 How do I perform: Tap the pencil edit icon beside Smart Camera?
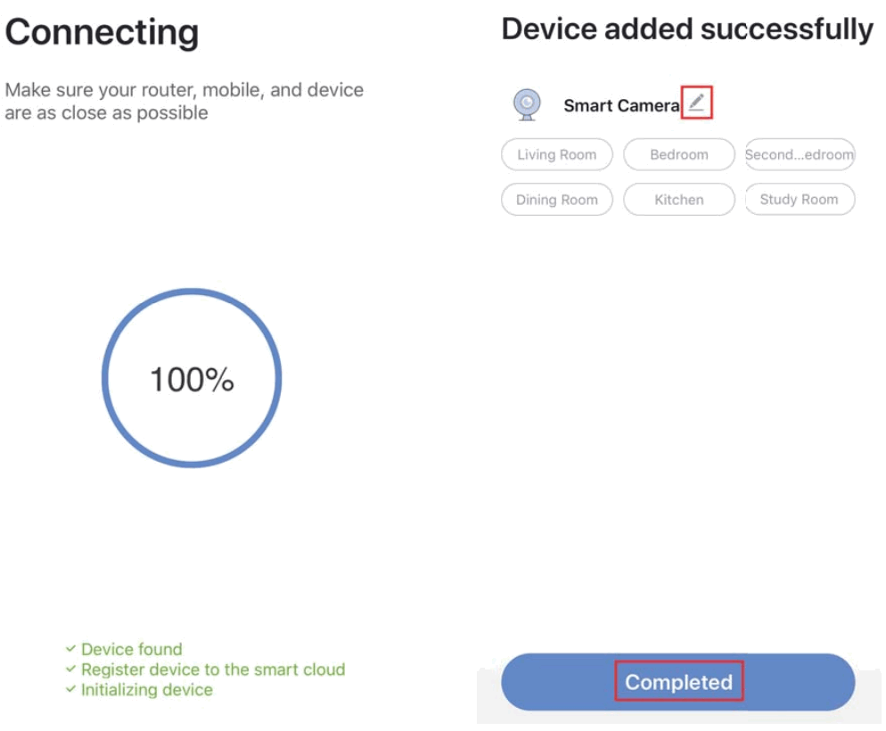pos(696,103)
